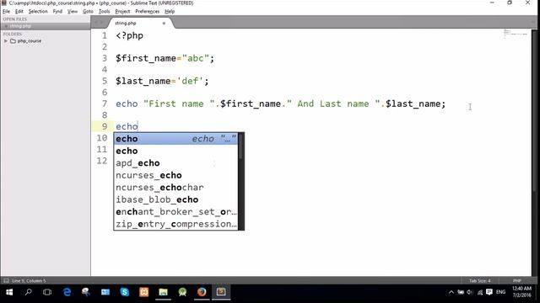The image size is (540, 303).
Task: Click the ENG language indicator
Action: point(500,292)
